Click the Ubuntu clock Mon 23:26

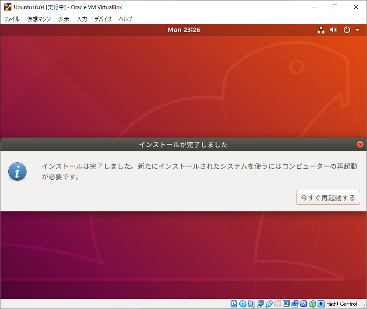184,30
